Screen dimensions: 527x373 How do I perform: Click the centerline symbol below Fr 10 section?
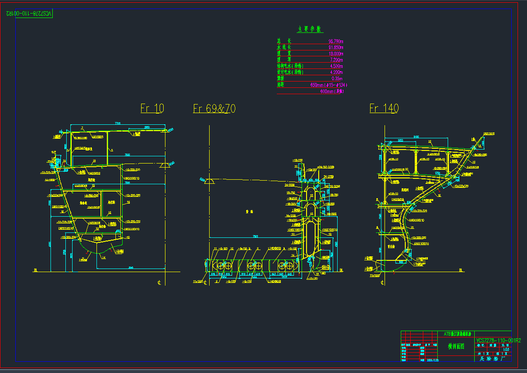point(160,283)
